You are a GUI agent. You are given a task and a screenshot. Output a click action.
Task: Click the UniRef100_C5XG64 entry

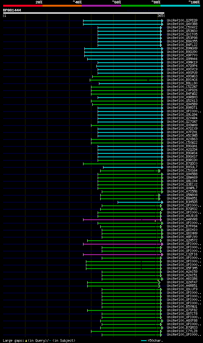click(x=182, y=171)
